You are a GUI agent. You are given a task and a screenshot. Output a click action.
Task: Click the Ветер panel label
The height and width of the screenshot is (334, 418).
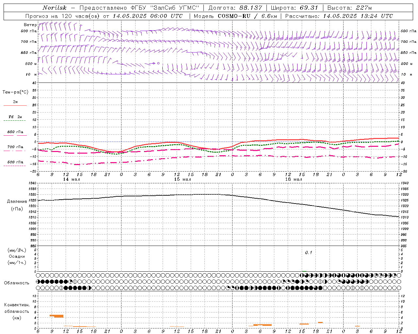point(30,25)
